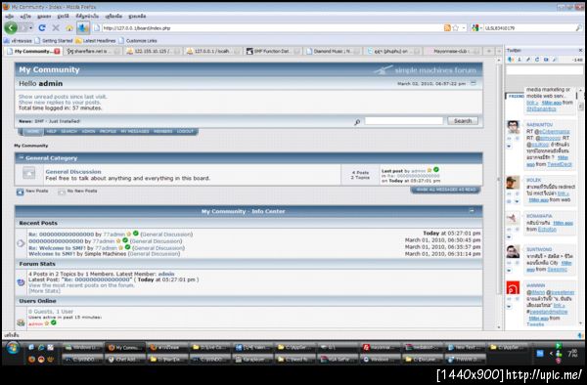Expand the hidden system tray icons arrow
587x385 pixels.
(x=551, y=353)
